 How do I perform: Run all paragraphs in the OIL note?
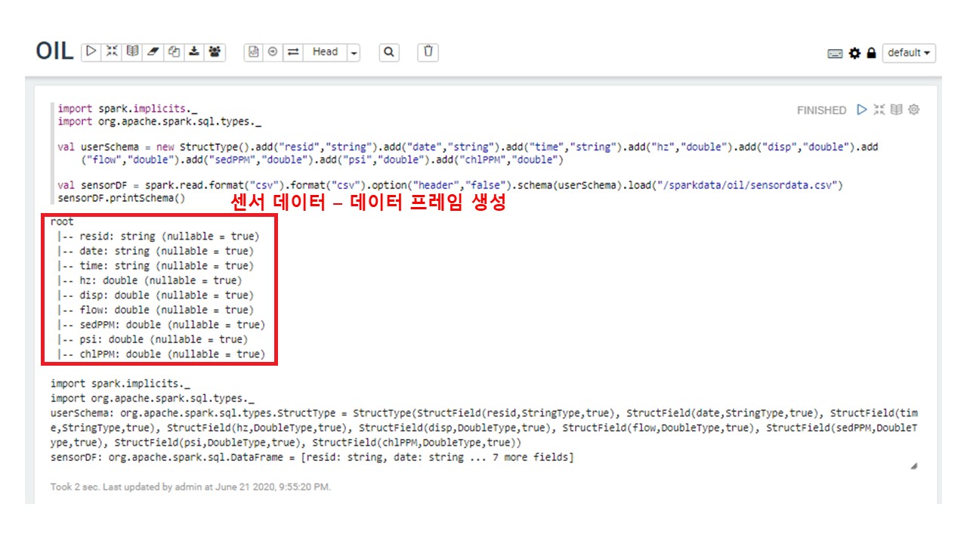(91, 52)
